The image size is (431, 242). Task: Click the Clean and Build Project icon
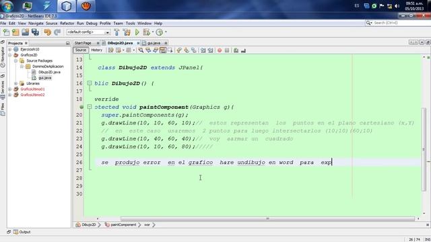click(127, 32)
